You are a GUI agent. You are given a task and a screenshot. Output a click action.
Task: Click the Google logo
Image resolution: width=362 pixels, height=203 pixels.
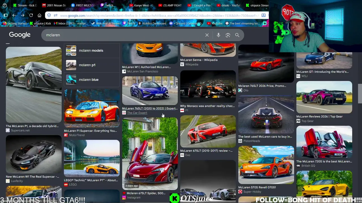[x=20, y=35]
